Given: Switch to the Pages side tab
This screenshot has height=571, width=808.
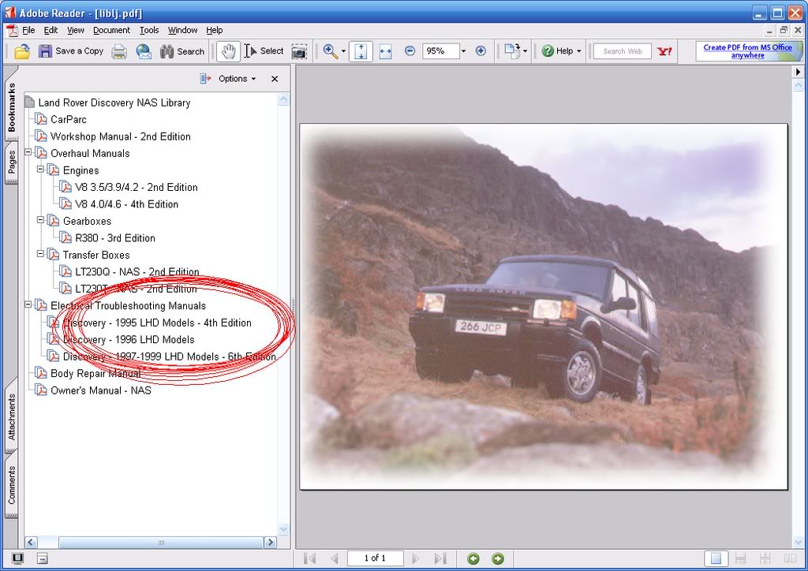Looking at the screenshot, I should click(11, 162).
